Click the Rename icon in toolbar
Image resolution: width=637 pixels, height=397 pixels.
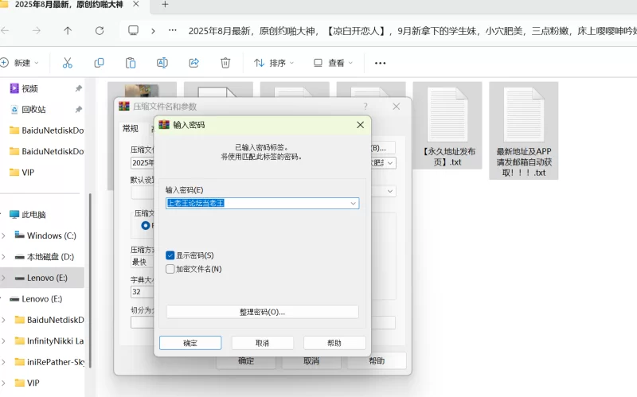pos(162,63)
